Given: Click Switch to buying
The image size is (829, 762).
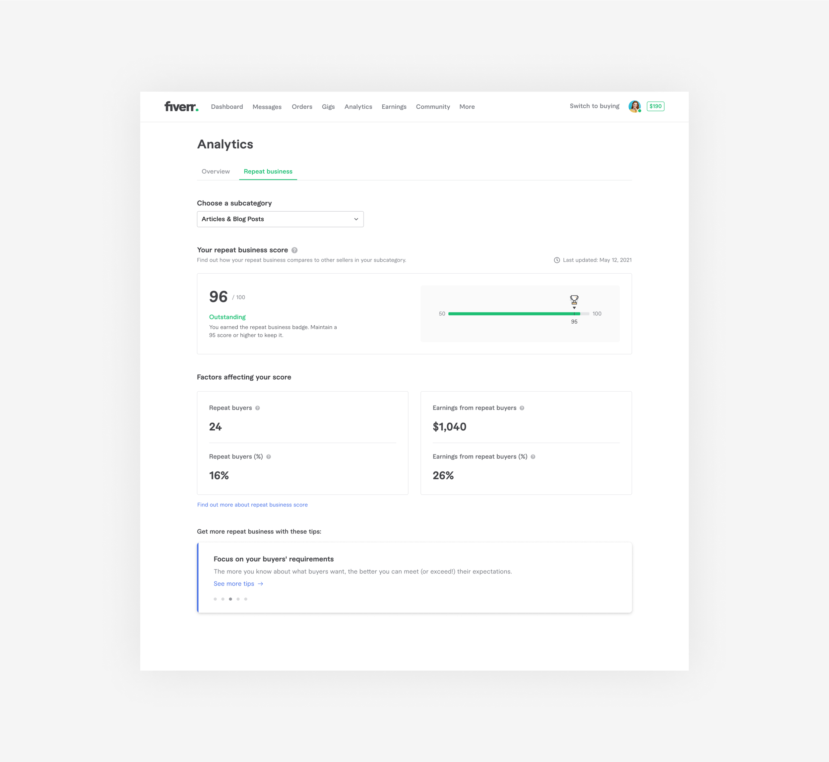Looking at the screenshot, I should click(x=594, y=106).
